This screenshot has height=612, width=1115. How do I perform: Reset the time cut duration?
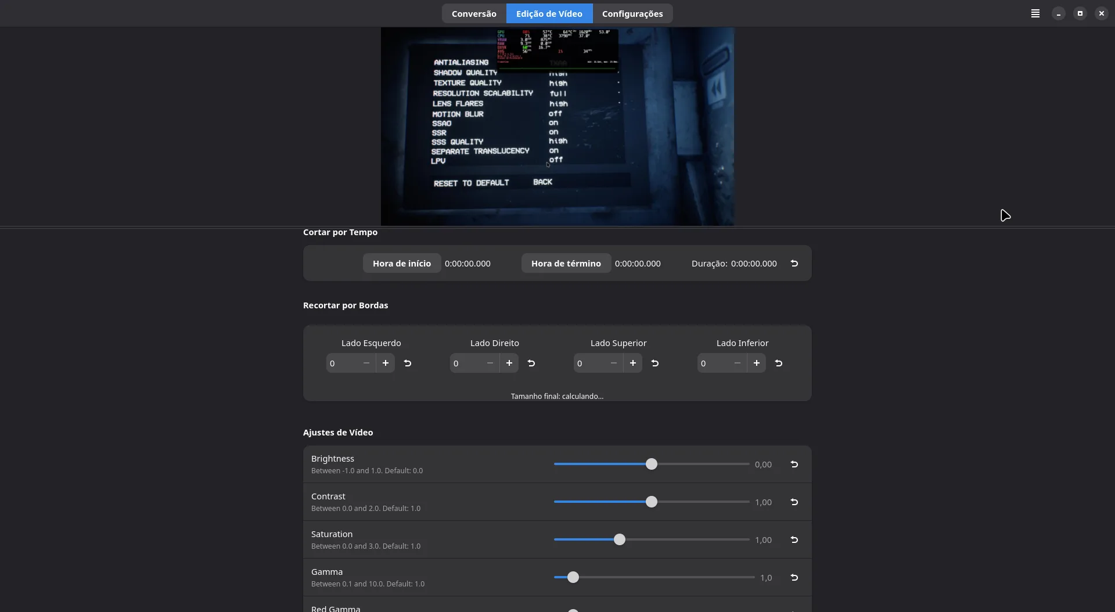click(794, 264)
